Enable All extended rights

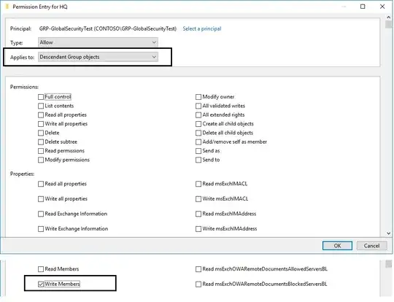[198, 115]
